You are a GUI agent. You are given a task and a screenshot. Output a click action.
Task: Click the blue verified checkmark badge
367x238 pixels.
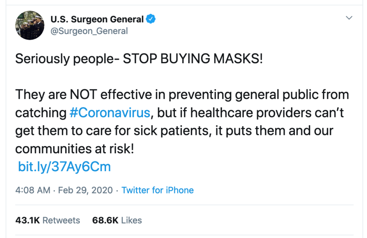point(151,19)
